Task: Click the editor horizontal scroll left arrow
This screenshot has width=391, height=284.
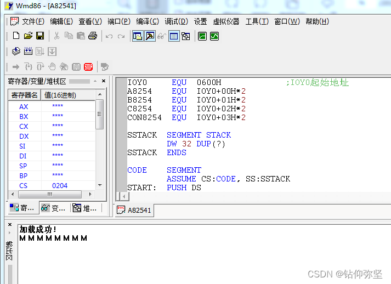Action: [x=124, y=197]
